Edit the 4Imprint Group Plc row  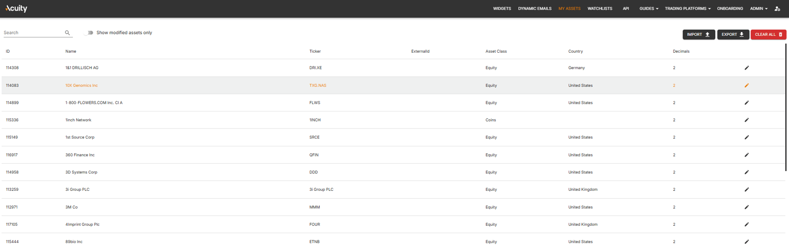(746, 224)
